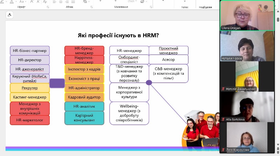Click the 'HR-бізнес-партнер' box
Image resolution: width=280 pixels, height=156 pixels.
point(30,50)
